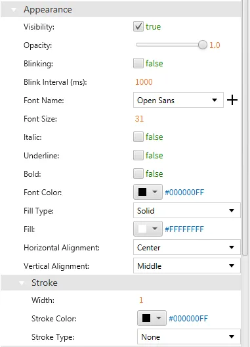Click the Opacity slider handle
The height and width of the screenshot is (347, 250).
[202, 45]
